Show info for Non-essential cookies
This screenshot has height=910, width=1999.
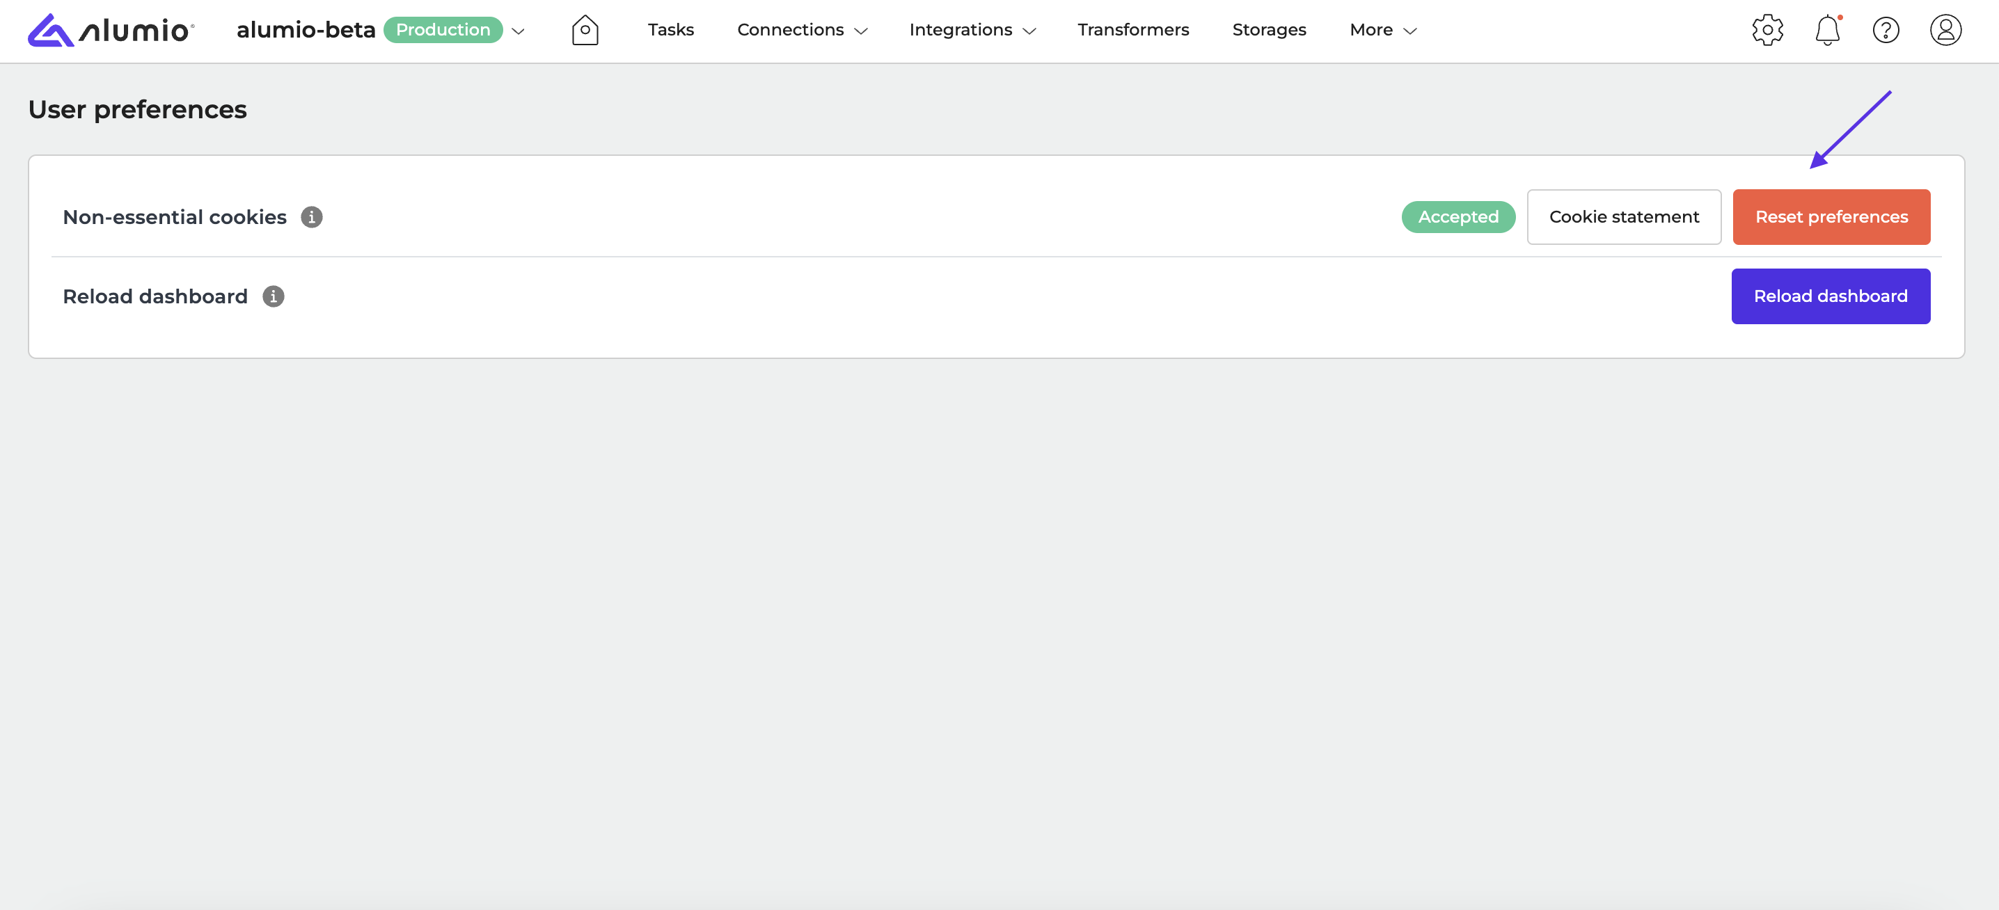312,217
